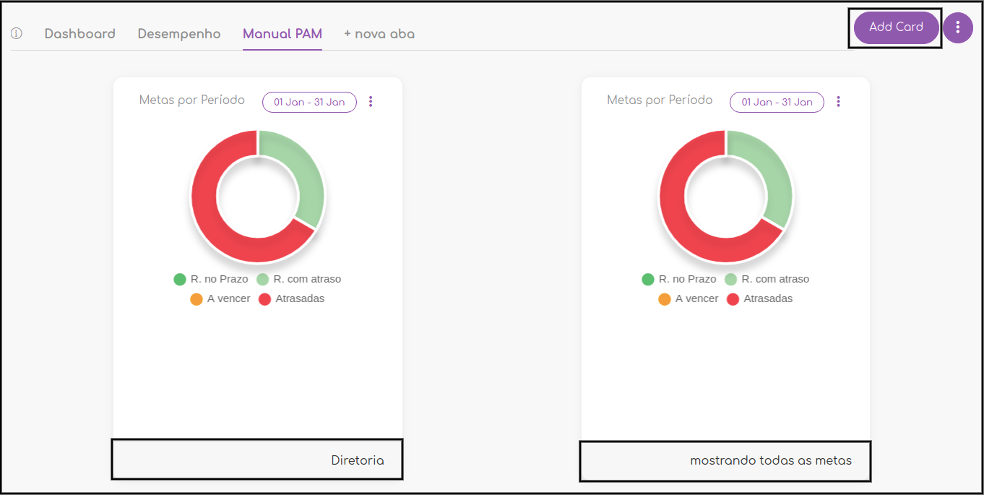Click the info icon beside the Dashboard tab
Screen dimensions: 984x495
[17, 33]
